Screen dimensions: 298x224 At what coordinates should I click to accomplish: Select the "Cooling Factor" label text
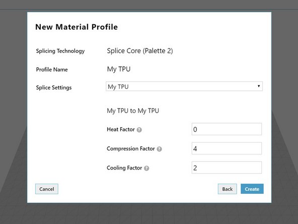click(124, 168)
